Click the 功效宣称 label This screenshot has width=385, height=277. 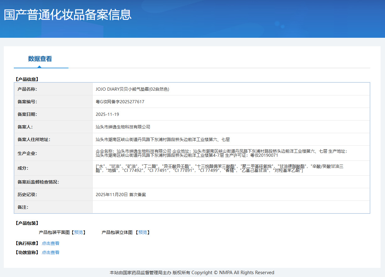click(27, 252)
